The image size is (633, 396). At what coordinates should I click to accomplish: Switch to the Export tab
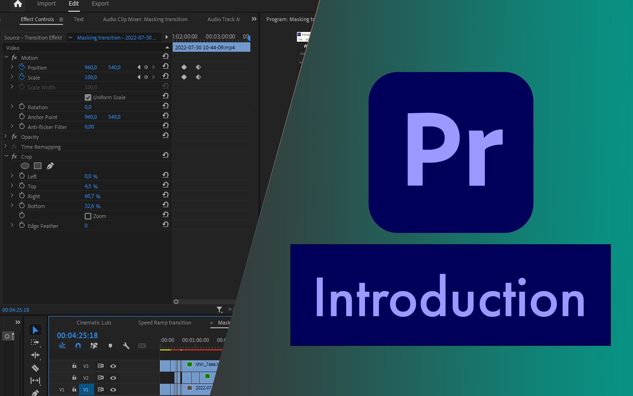(x=100, y=4)
